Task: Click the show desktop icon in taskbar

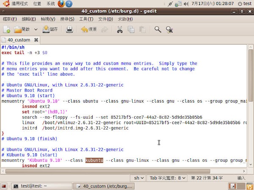Action: (4, 186)
